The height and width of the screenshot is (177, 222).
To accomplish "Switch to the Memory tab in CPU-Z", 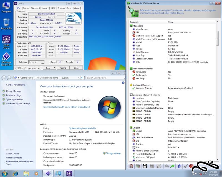I will (45, 8).
